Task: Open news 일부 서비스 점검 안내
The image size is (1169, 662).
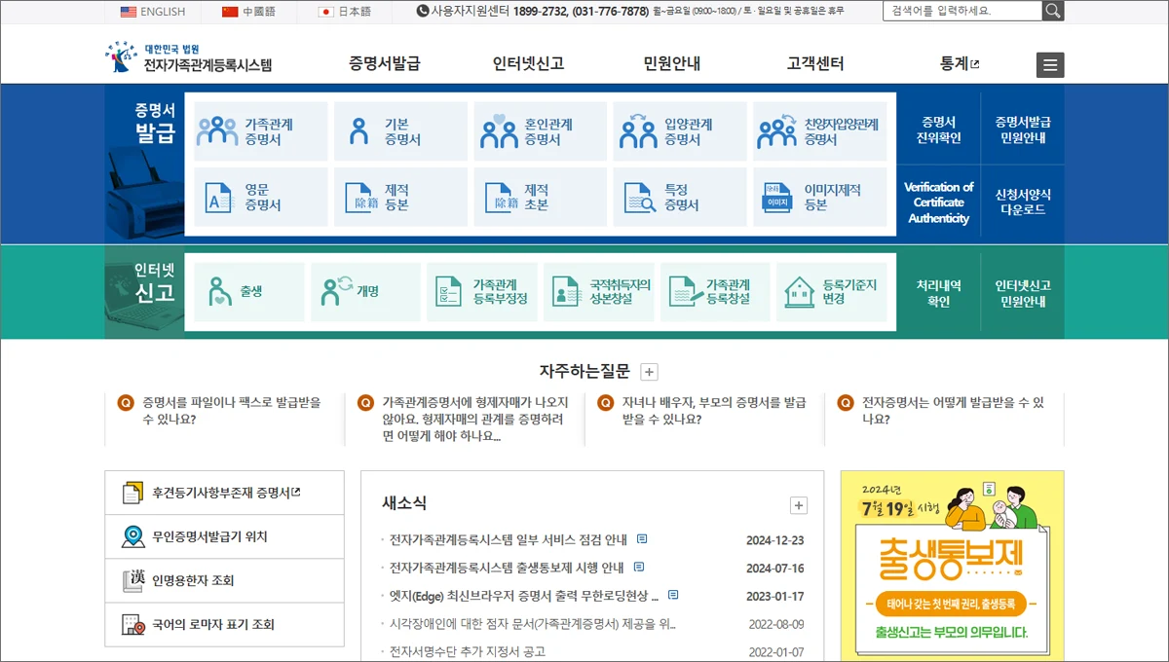Action: 509,540
